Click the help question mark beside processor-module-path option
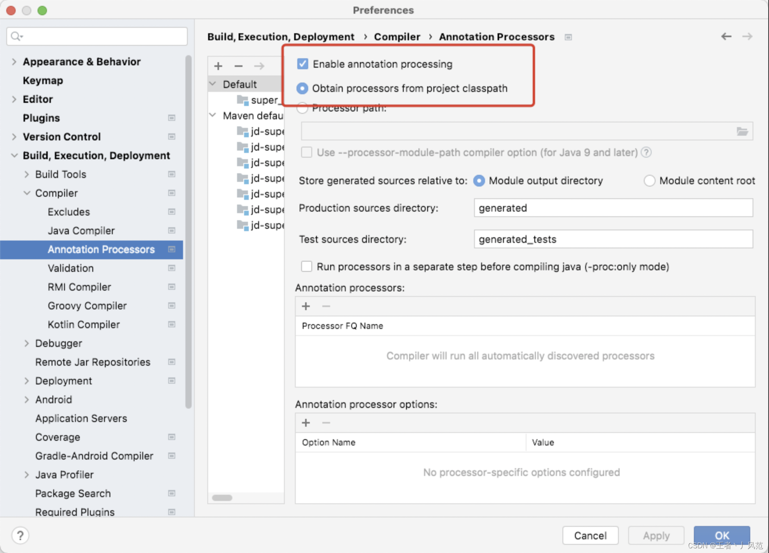Screen dimensions: 769x553 point(647,152)
